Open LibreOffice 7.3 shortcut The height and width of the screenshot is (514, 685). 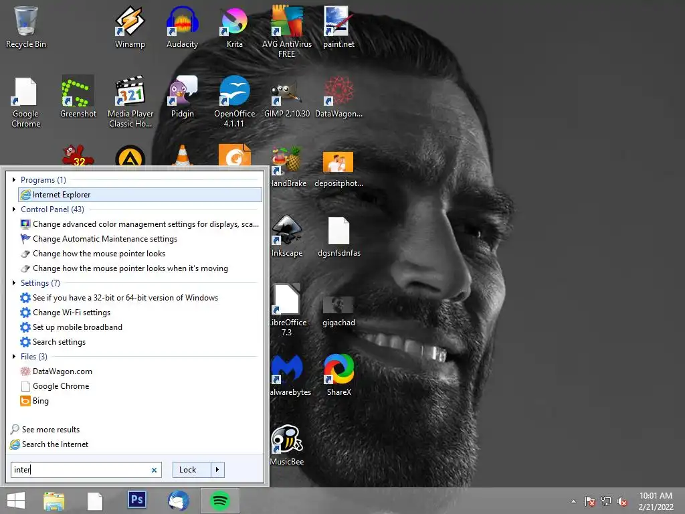coord(287,311)
